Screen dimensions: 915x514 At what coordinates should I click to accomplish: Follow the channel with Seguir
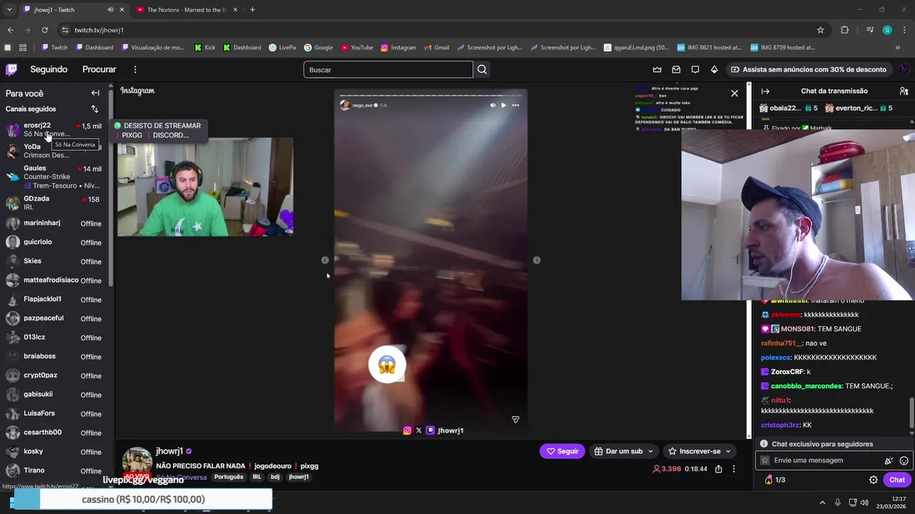(563, 451)
